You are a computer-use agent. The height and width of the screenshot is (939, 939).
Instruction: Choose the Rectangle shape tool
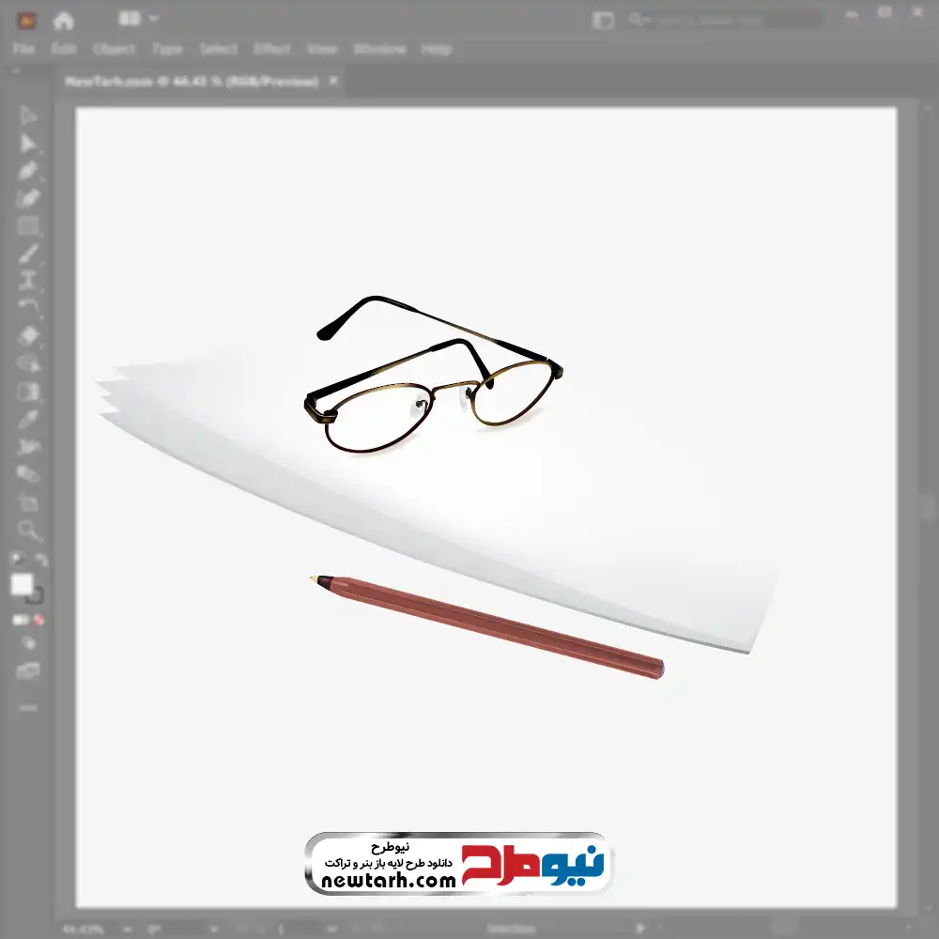click(x=28, y=226)
